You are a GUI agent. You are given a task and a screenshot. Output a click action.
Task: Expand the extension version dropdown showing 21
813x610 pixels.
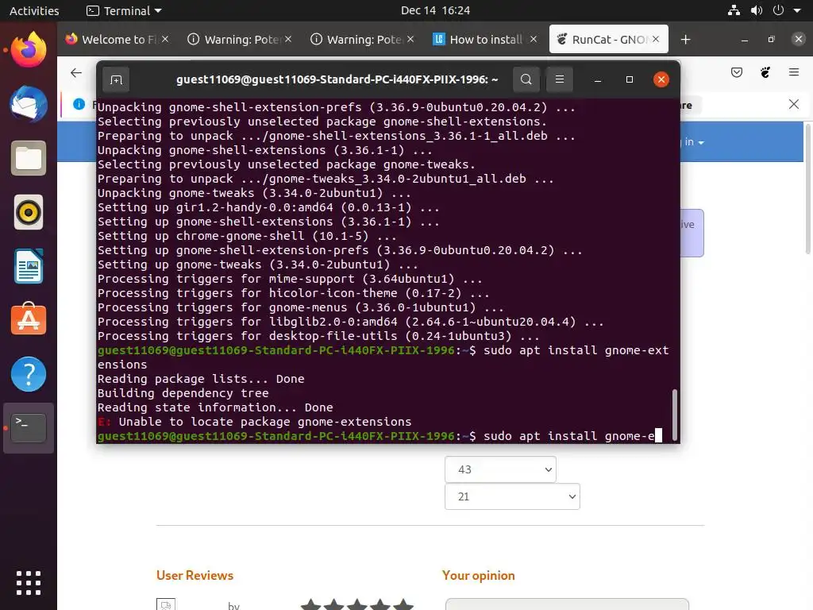point(512,496)
